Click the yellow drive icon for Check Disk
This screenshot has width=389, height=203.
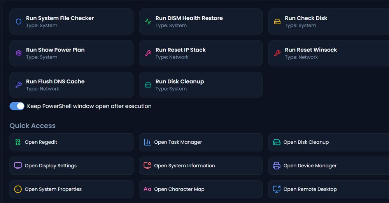tap(277, 22)
